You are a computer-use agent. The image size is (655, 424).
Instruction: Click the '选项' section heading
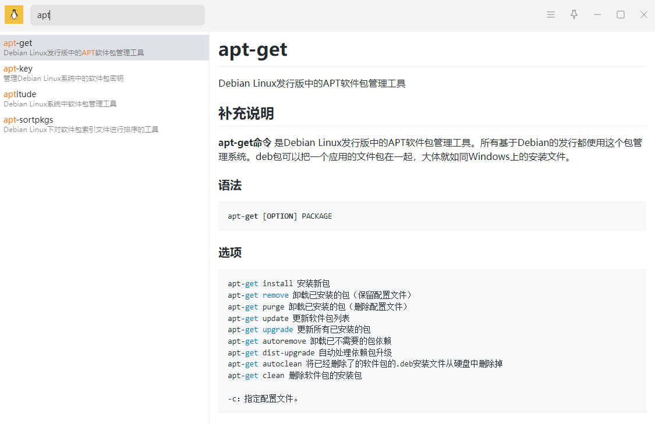click(230, 252)
